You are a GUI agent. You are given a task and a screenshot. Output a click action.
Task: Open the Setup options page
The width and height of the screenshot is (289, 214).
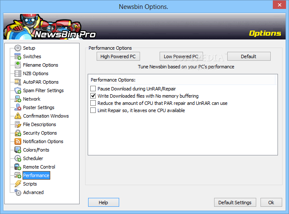click(29, 48)
